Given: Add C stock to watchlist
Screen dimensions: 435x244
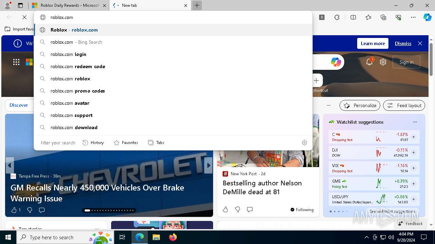Looking at the screenshot, I should point(414,137).
